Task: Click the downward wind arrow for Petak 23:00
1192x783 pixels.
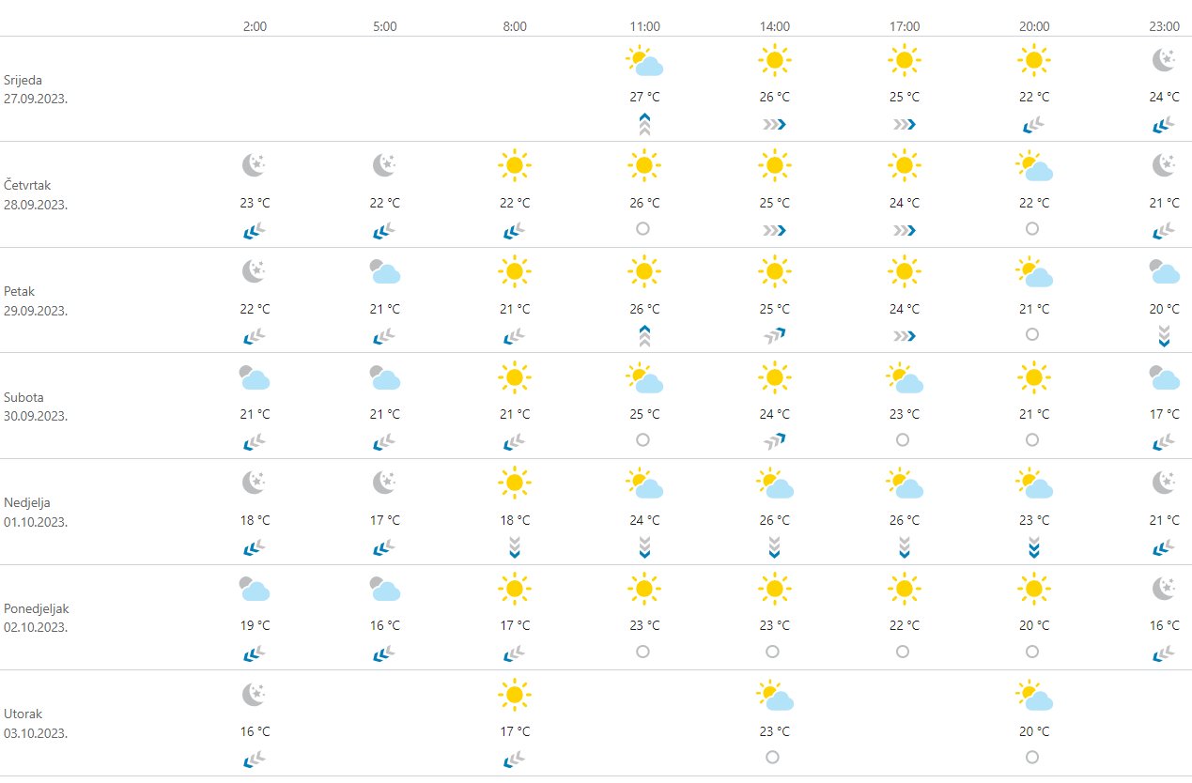Action: click(x=1164, y=335)
